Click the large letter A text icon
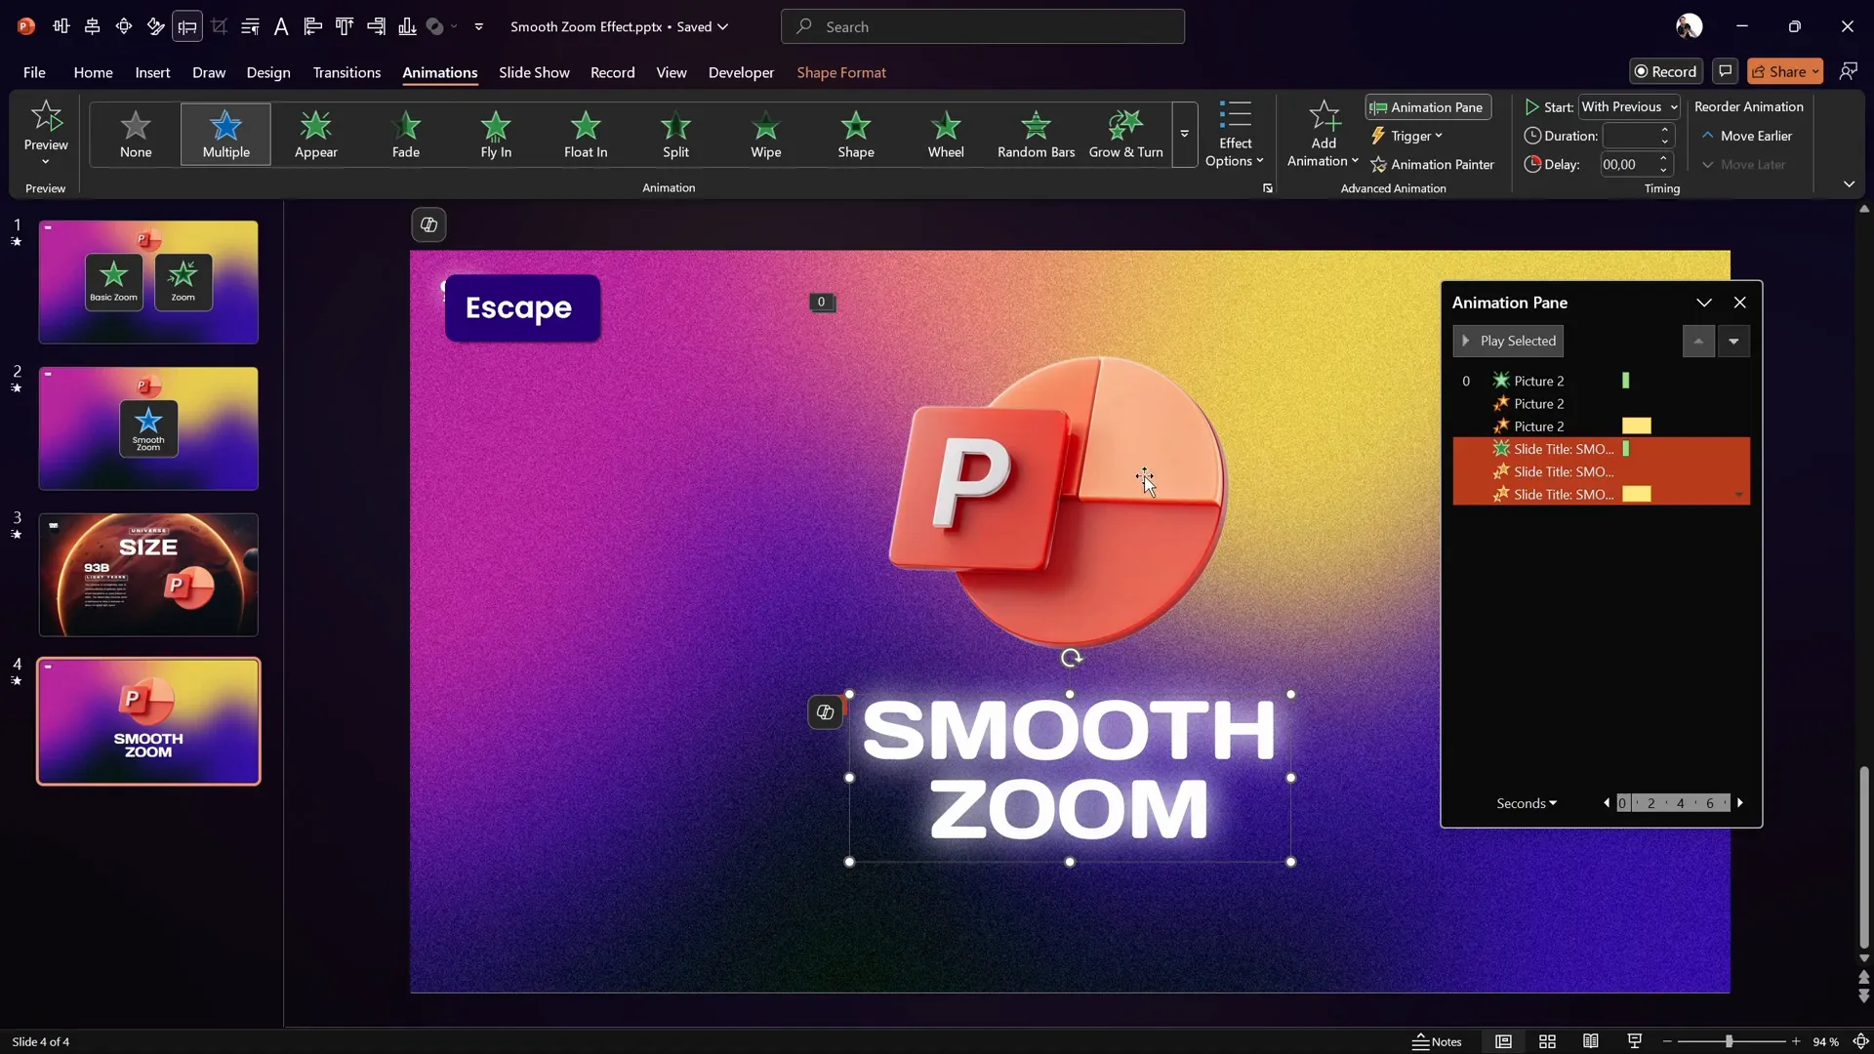1874x1054 pixels. pos(281,26)
